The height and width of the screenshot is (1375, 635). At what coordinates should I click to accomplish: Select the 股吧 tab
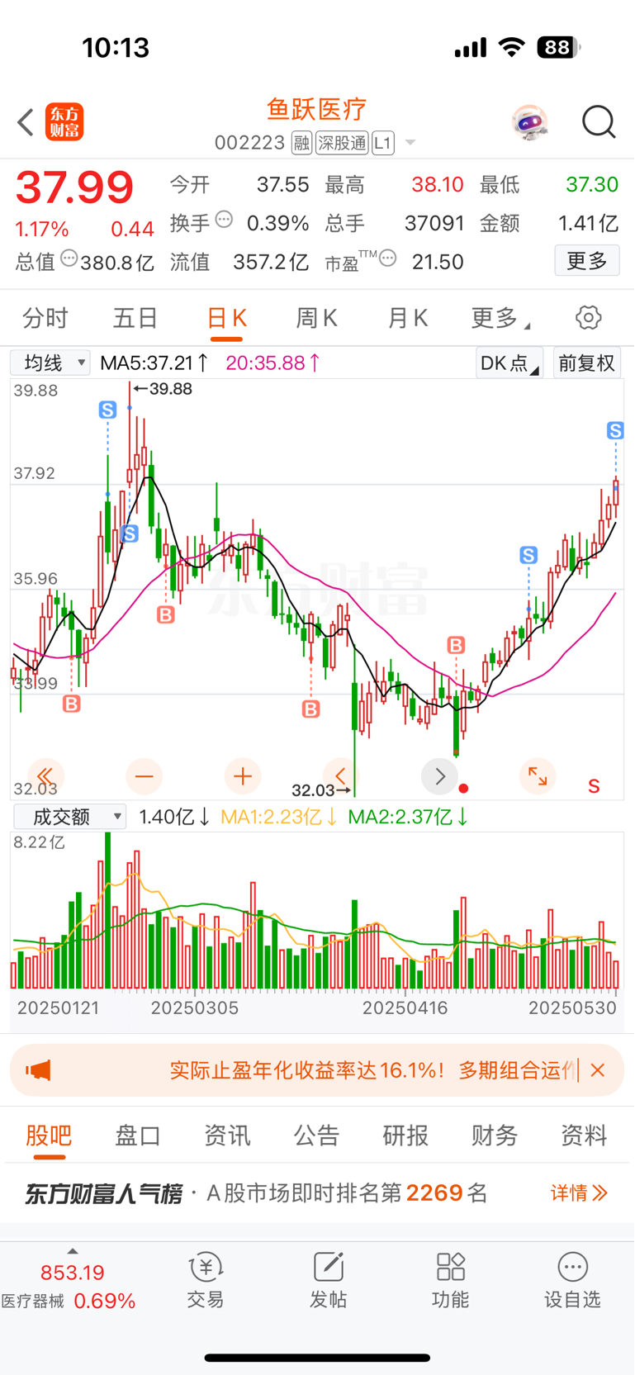pyautogui.click(x=49, y=1136)
